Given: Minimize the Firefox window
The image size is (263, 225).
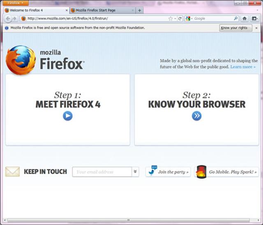Looking at the screenshot, I should coord(238,3).
